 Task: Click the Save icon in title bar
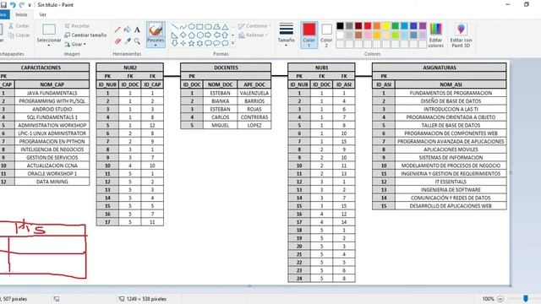click(x=3, y=5)
